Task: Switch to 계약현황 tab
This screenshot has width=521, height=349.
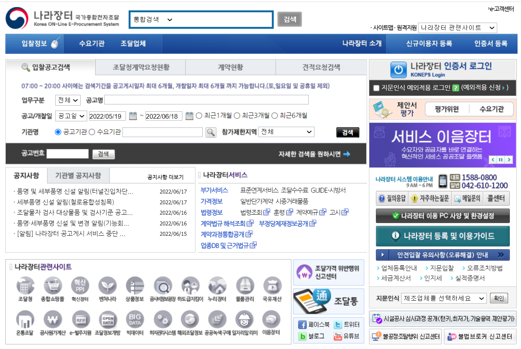Action: coord(230,67)
